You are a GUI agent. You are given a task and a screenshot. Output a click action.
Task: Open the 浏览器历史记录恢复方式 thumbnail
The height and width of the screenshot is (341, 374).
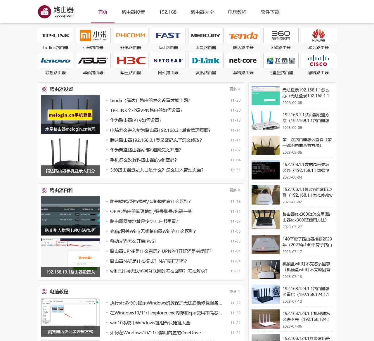click(70, 317)
